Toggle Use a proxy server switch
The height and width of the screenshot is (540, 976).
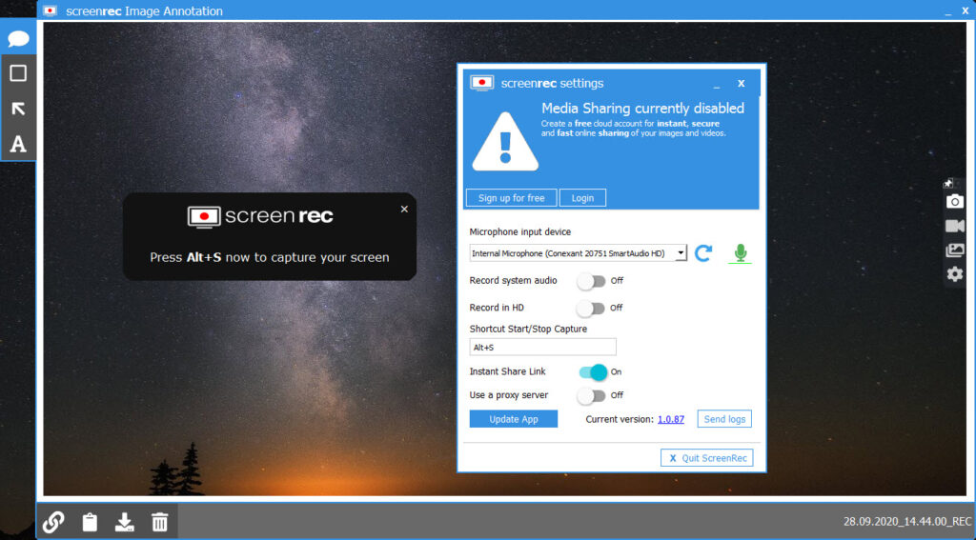coord(591,395)
